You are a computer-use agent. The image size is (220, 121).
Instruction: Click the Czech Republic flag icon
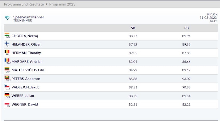tap(7, 86)
